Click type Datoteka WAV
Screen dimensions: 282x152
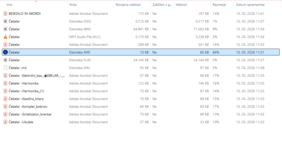[80, 29]
